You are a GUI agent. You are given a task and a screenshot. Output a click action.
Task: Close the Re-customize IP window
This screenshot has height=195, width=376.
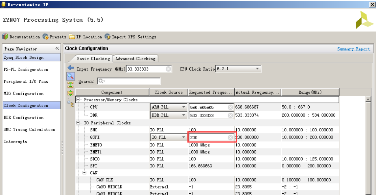372,4
